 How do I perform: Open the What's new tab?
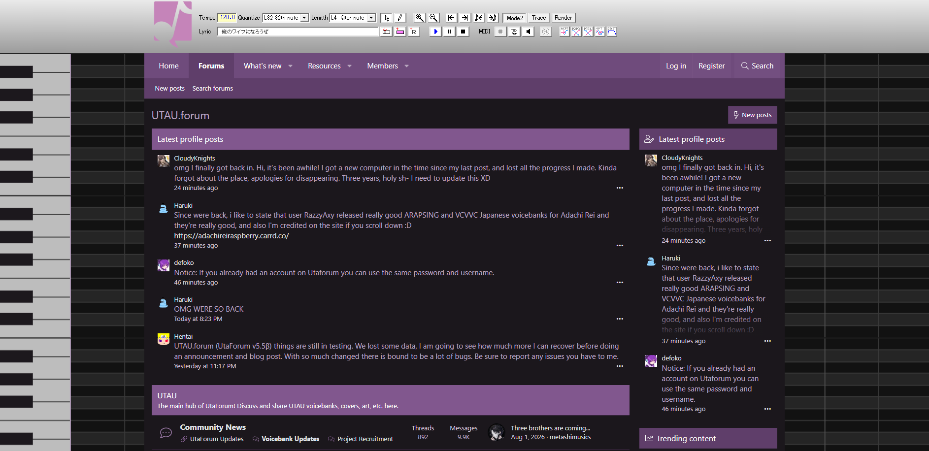[x=263, y=66]
